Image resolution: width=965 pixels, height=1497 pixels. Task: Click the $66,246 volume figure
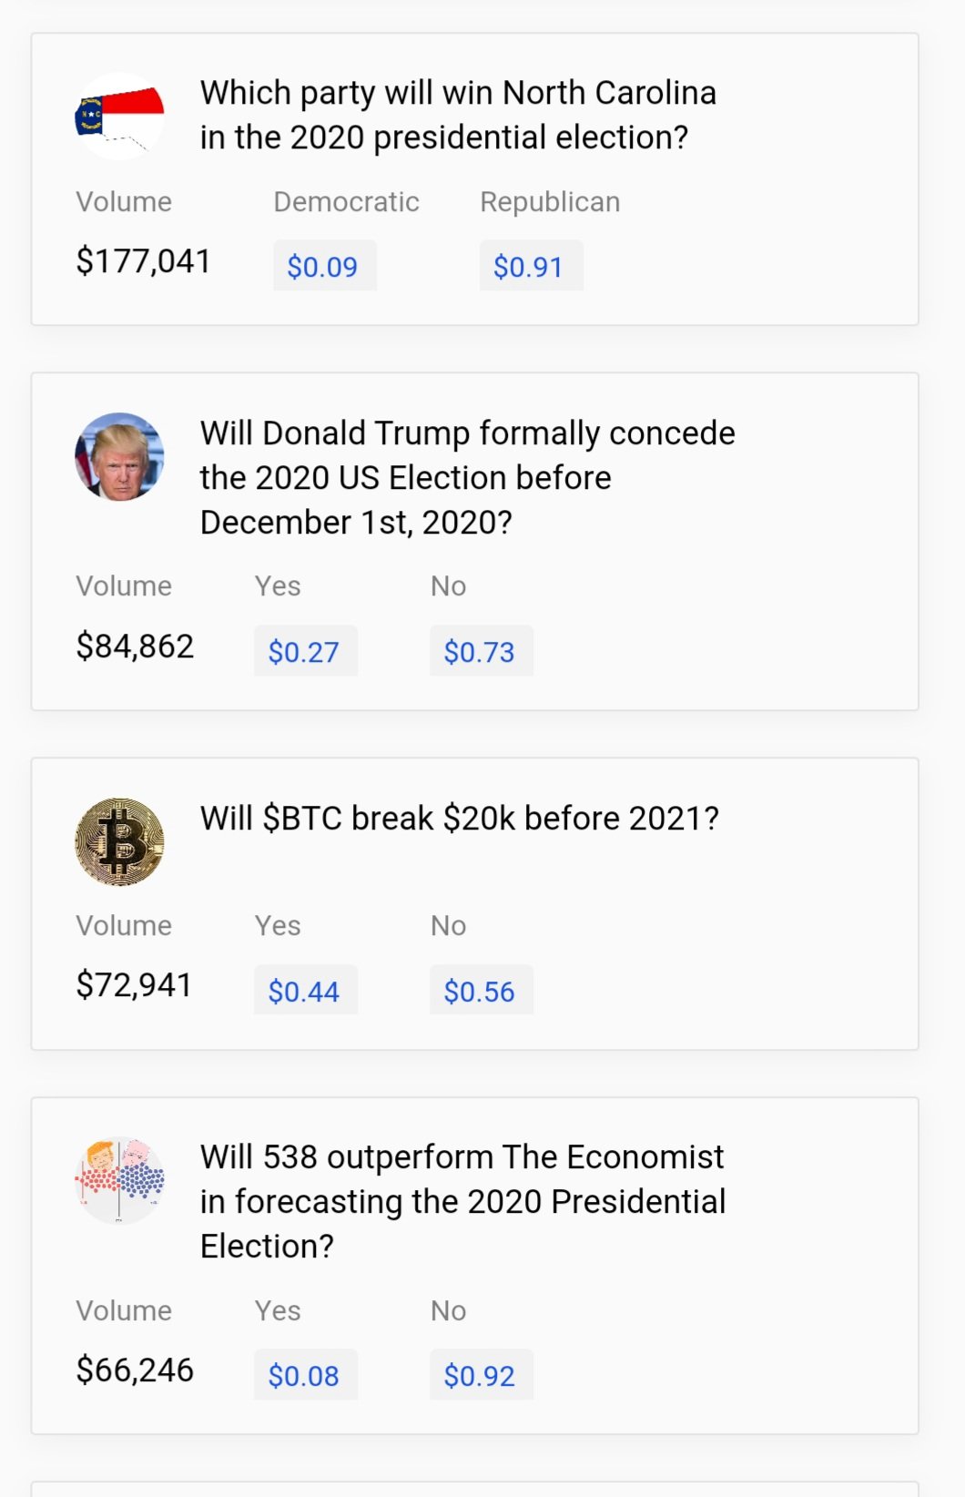point(135,1370)
